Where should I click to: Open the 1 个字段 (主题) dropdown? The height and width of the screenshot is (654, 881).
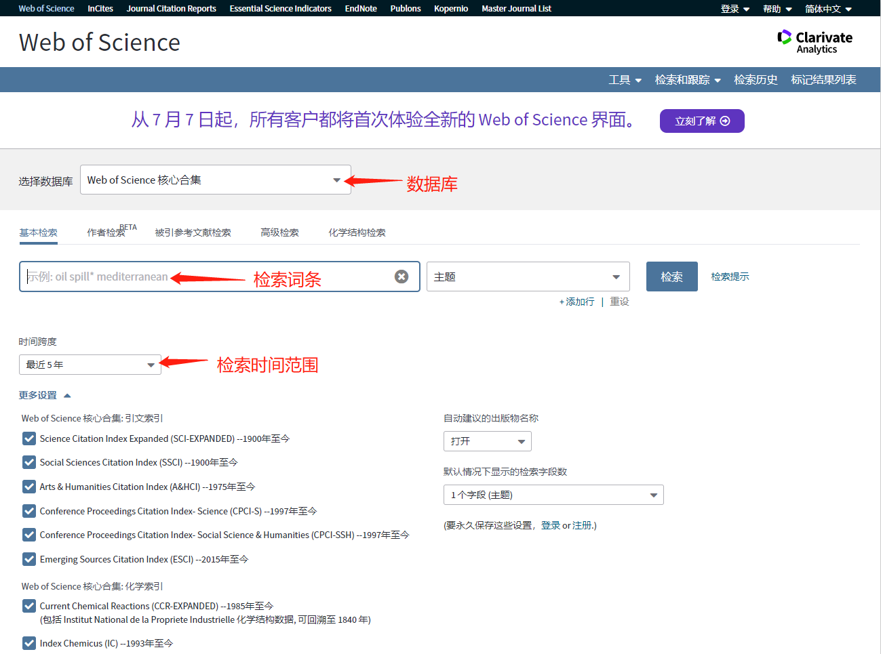pyautogui.click(x=553, y=495)
